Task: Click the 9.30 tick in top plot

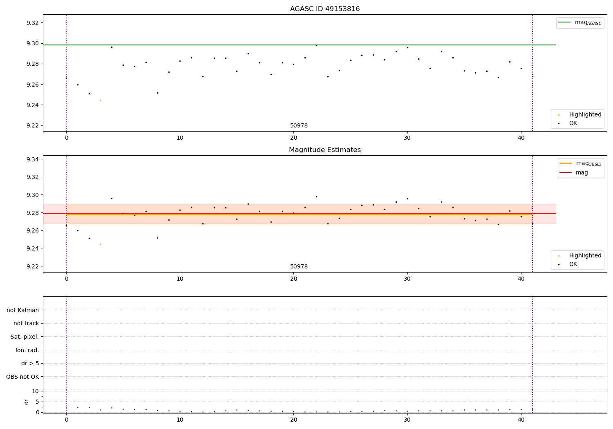Action: pyautogui.click(x=32, y=43)
